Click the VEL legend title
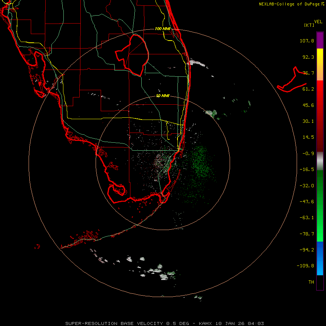This screenshot has height=326, width=326. coord(318,22)
